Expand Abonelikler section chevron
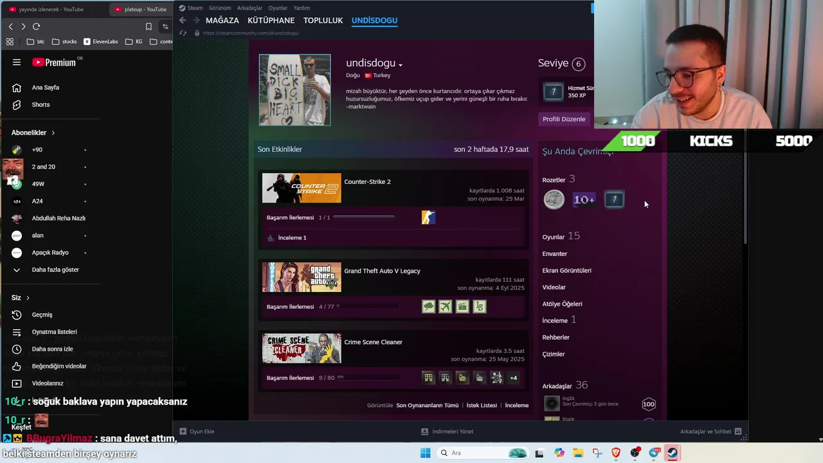This screenshot has width=823, height=463. 53,133
